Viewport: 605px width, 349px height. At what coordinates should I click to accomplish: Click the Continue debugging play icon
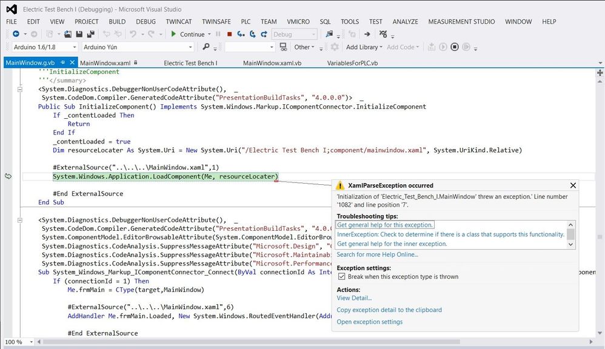[x=173, y=34]
